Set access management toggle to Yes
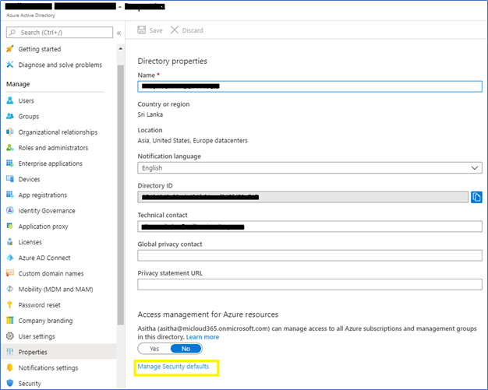488x390 pixels. coord(154,349)
